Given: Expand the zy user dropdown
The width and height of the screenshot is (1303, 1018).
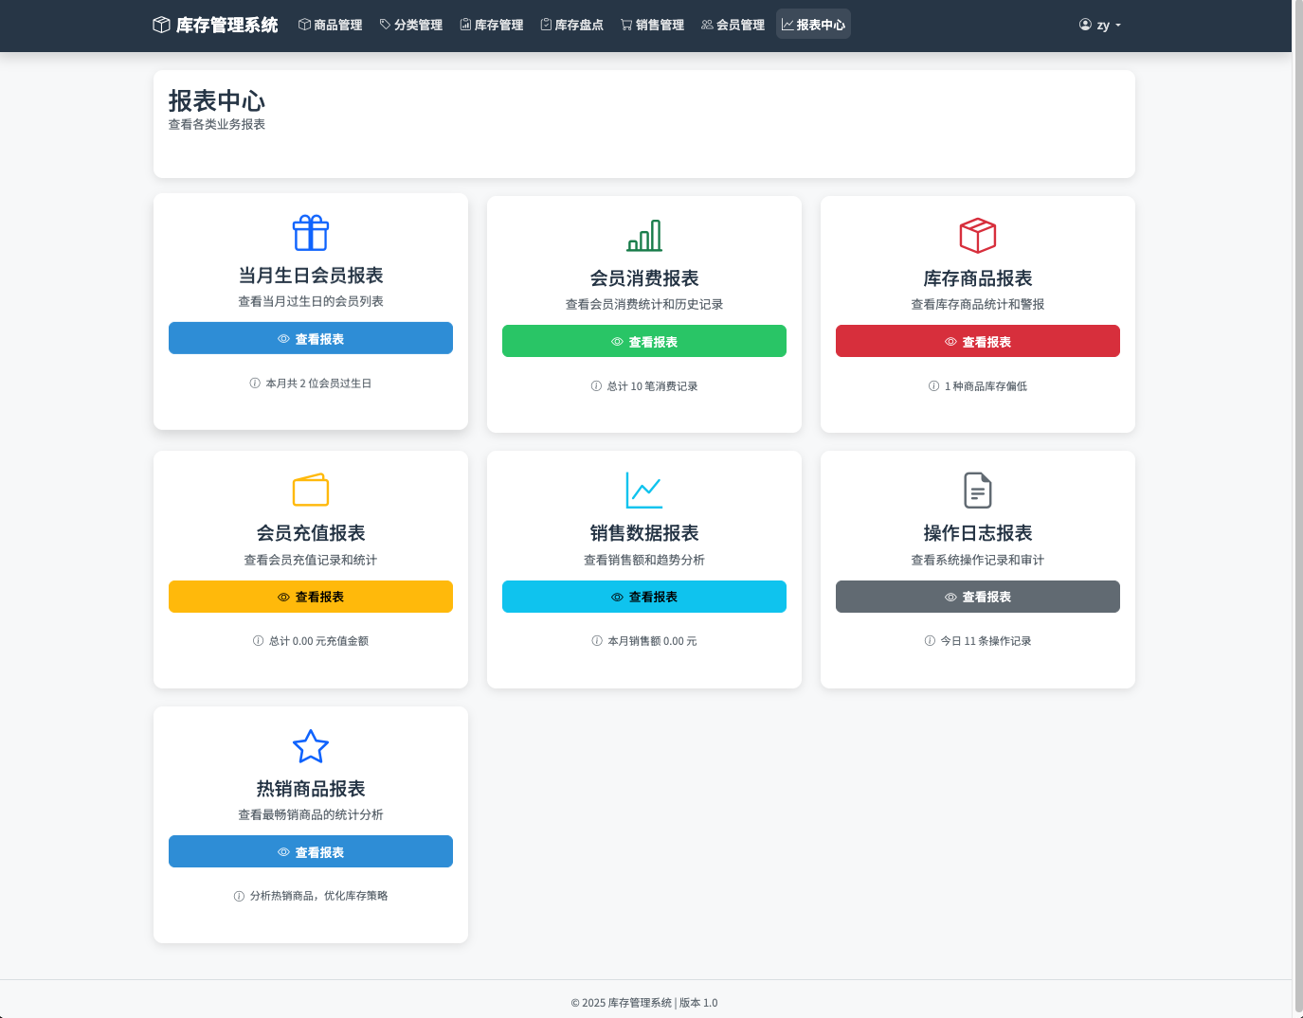Looking at the screenshot, I should click(x=1100, y=25).
